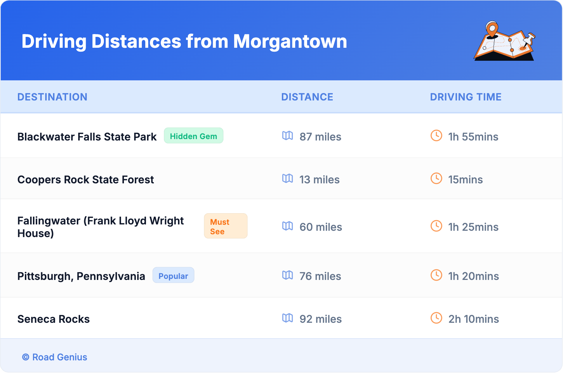
Task: Click the Must See badge
Action: click(226, 226)
